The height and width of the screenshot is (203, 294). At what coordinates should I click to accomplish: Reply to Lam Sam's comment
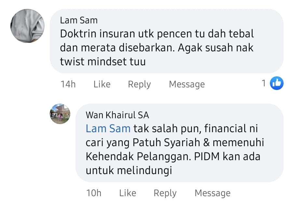(139, 84)
